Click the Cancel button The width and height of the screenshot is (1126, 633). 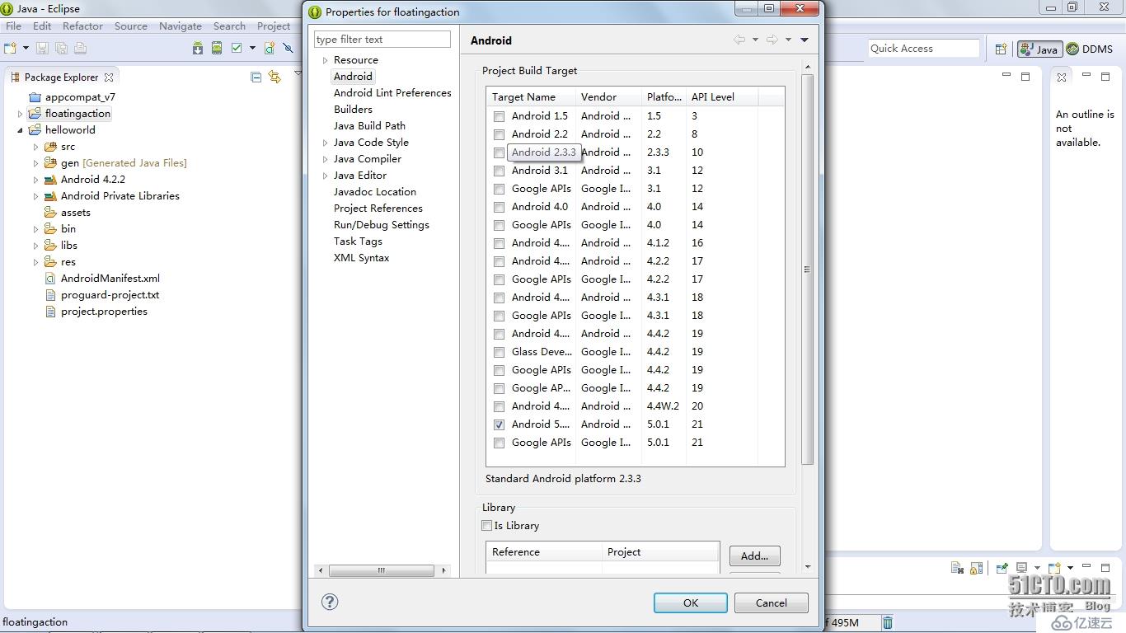772,603
